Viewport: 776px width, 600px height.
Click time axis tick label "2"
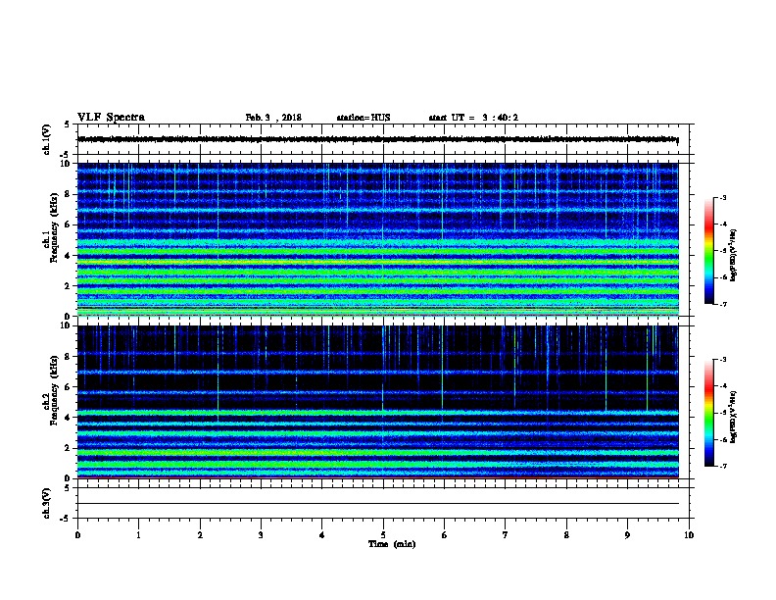200,535
